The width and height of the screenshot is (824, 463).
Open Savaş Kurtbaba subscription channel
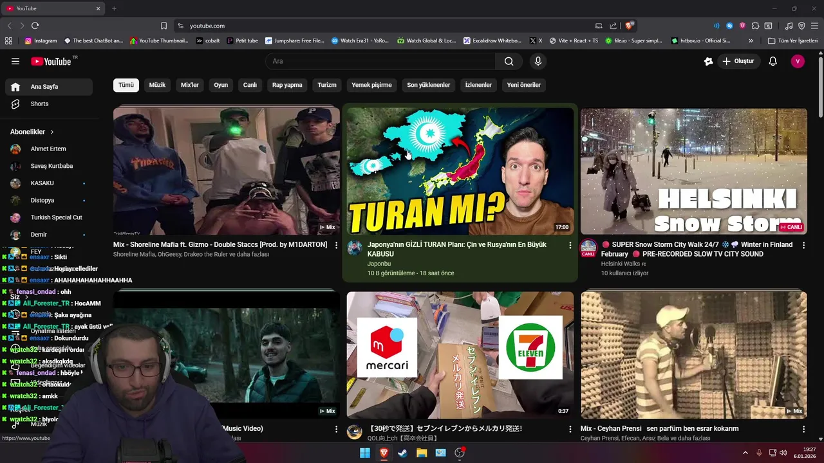[49, 166]
